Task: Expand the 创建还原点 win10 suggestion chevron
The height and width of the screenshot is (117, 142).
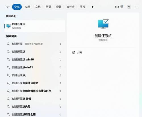Action: point(61,60)
